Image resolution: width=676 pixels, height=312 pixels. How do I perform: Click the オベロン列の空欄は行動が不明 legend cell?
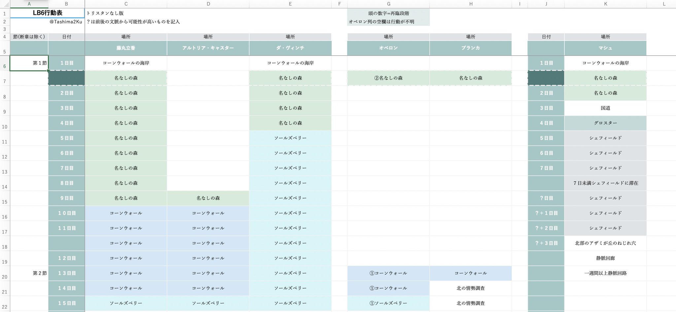point(389,22)
